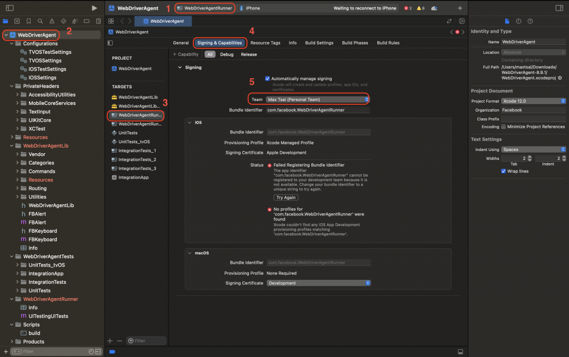Viewport: 569px width, 357px height.
Task: Collapse the macOS signing section
Action: [189, 253]
